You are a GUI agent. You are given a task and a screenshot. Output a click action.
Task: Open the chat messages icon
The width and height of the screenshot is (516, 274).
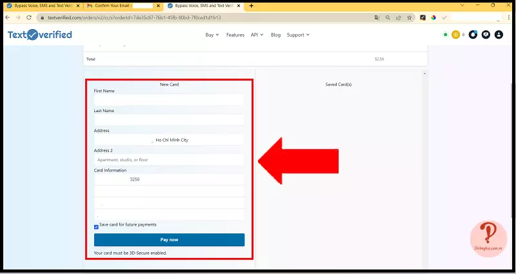[486, 35]
